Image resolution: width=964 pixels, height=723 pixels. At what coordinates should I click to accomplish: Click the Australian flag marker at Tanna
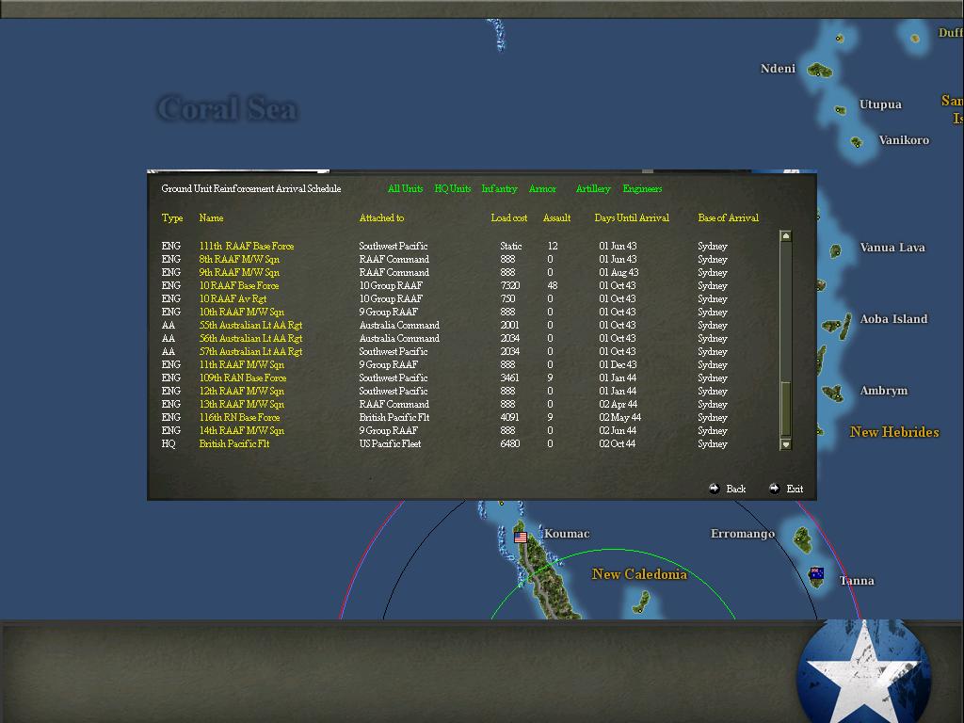(816, 573)
